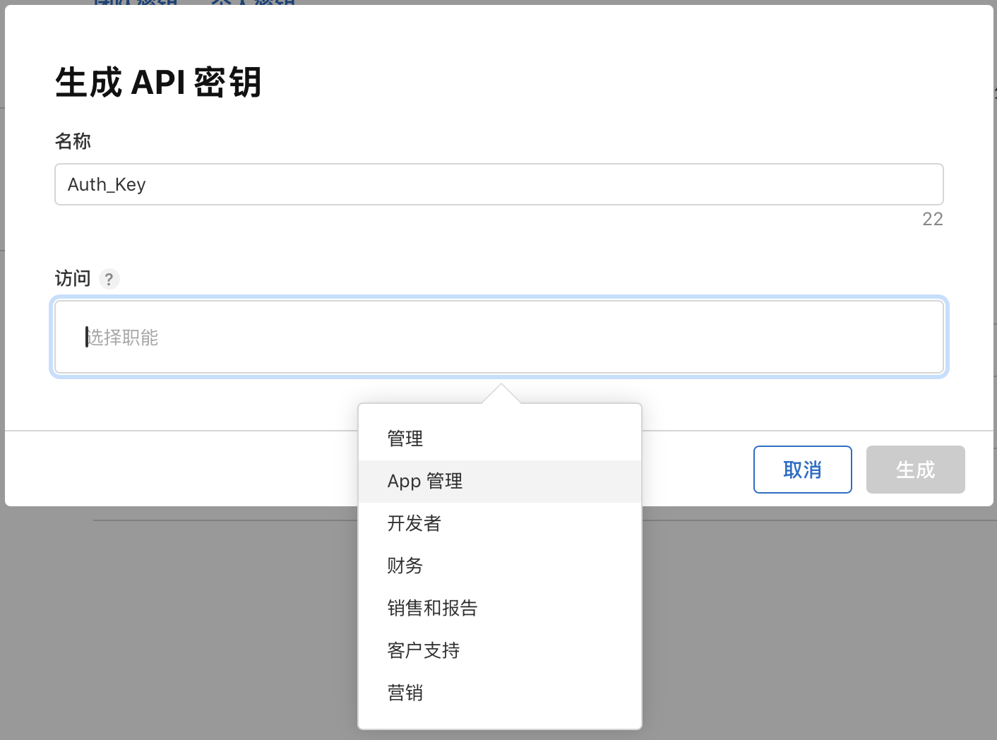Click the 生成 generate button
Viewport: 997px width, 740px height.
pyautogui.click(x=916, y=470)
